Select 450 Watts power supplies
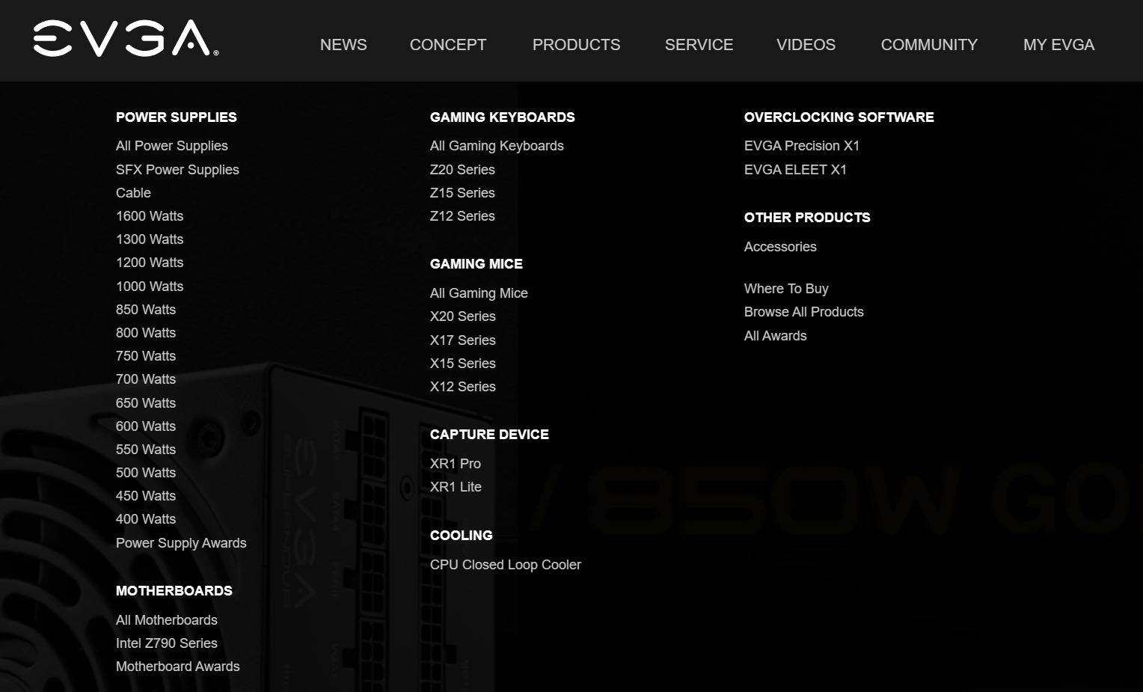1143x692 pixels. (x=146, y=496)
